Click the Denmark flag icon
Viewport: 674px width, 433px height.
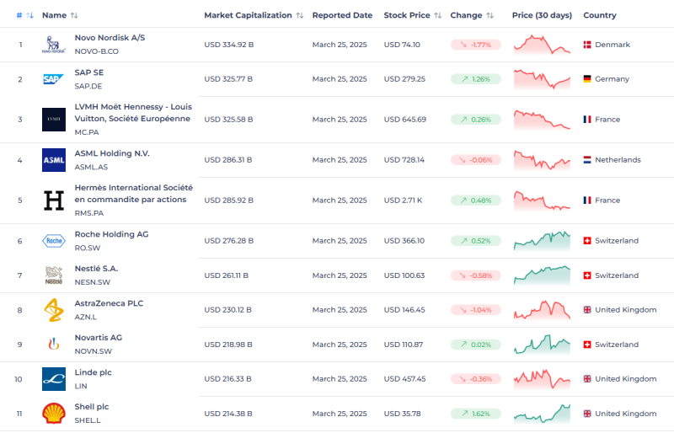tap(586, 45)
